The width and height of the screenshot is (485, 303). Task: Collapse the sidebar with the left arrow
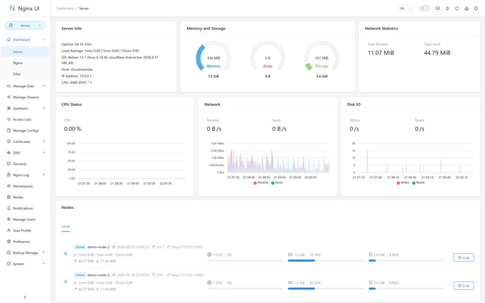(25, 297)
